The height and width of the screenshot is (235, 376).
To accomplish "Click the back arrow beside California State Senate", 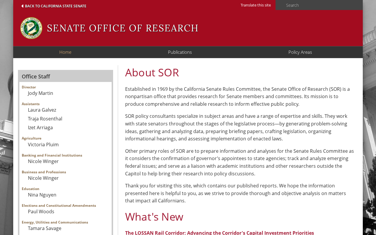I will click(22, 6).
